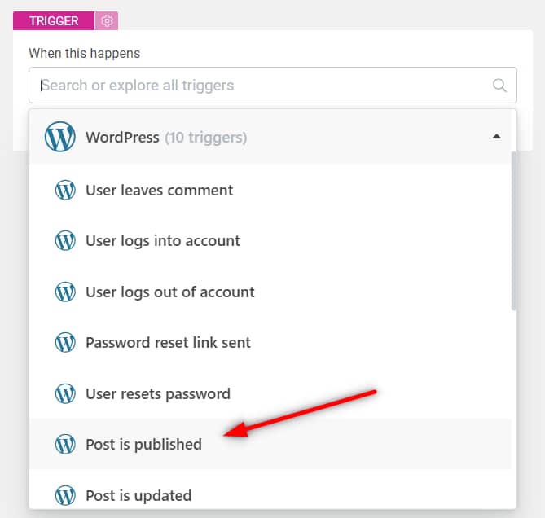Click WordPress icon beside Post is updated
The height and width of the screenshot is (518, 545).
pos(65,495)
